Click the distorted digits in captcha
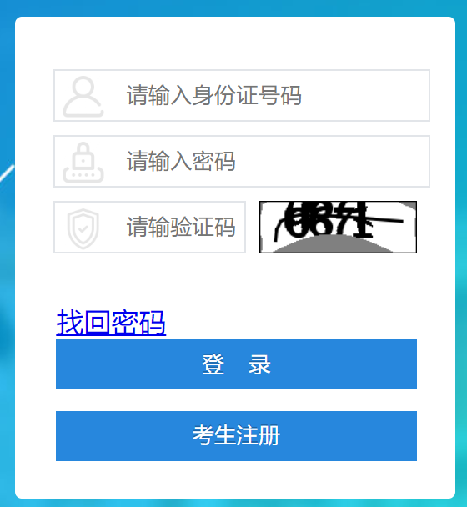Viewport: 467px width, 507px height. (327, 220)
